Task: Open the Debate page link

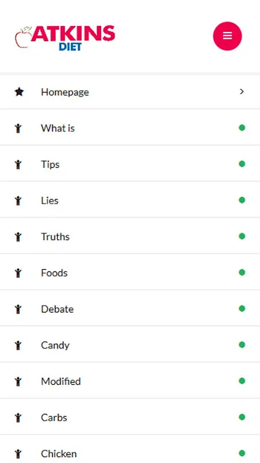Action: click(130, 308)
